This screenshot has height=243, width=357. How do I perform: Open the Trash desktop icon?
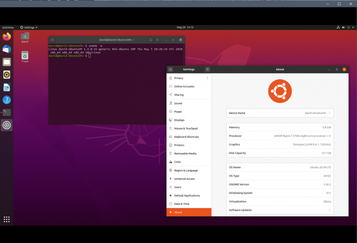tap(25, 57)
